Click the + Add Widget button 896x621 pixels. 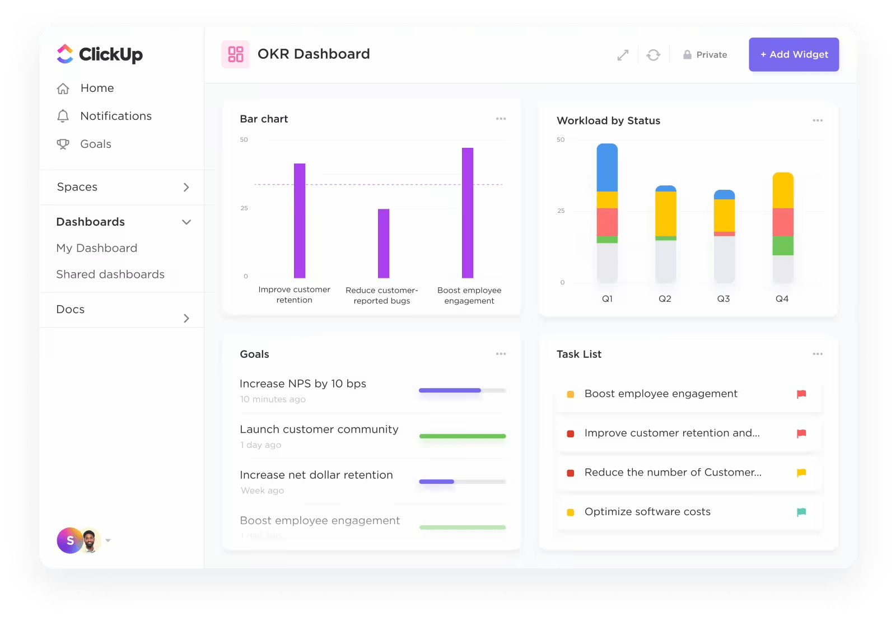tap(794, 54)
